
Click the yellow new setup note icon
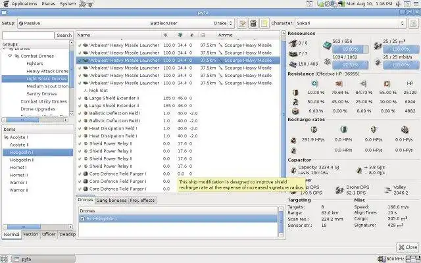coord(264,24)
